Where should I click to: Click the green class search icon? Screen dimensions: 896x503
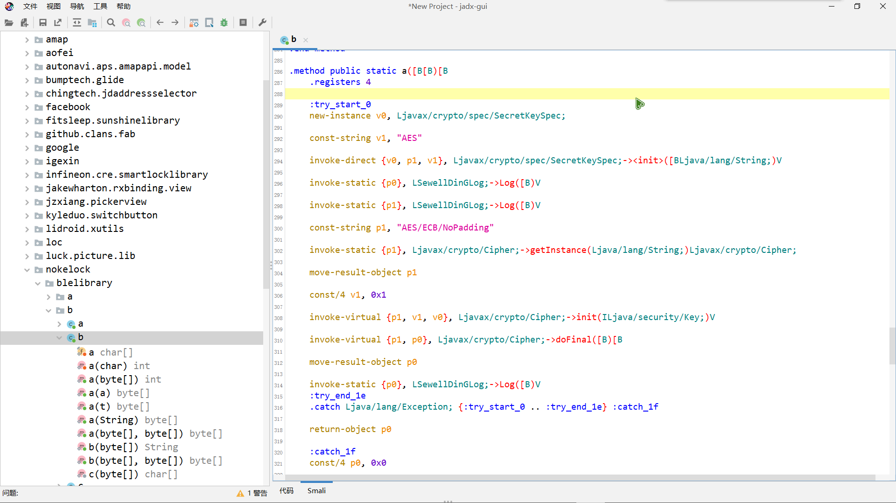tap(141, 22)
